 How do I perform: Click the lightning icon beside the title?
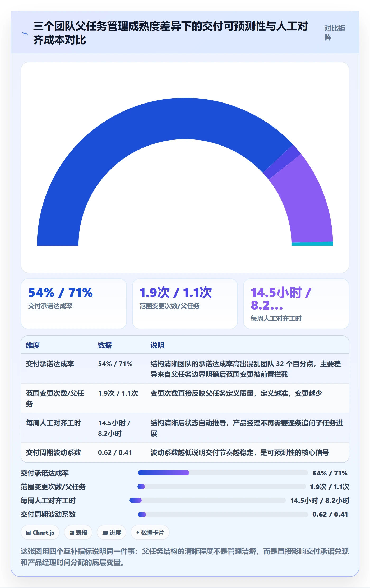pyautogui.click(x=25, y=33)
